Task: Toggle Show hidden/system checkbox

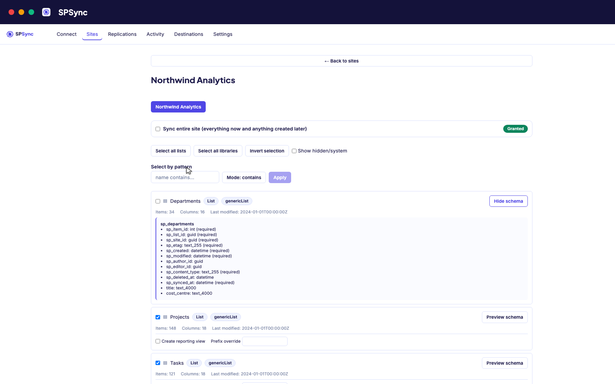Action: (x=294, y=151)
